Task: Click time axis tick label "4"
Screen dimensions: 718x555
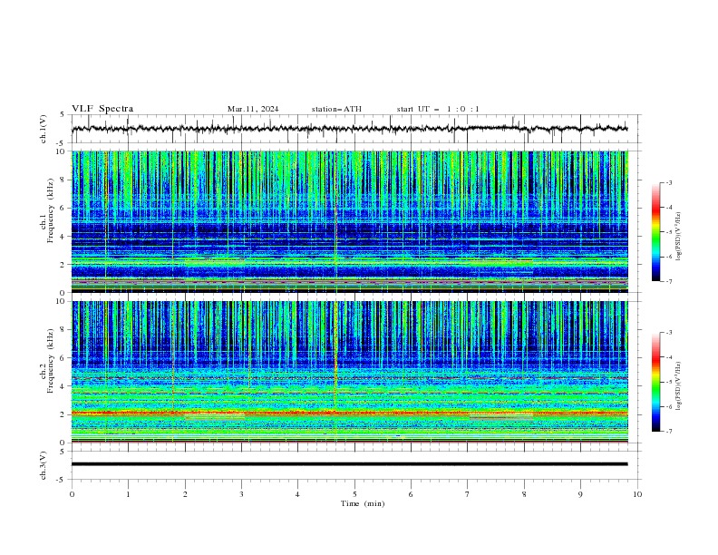Action: [297, 494]
